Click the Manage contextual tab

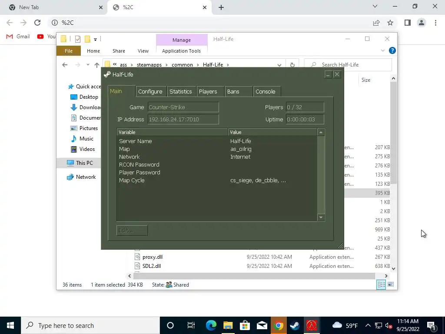182,40
